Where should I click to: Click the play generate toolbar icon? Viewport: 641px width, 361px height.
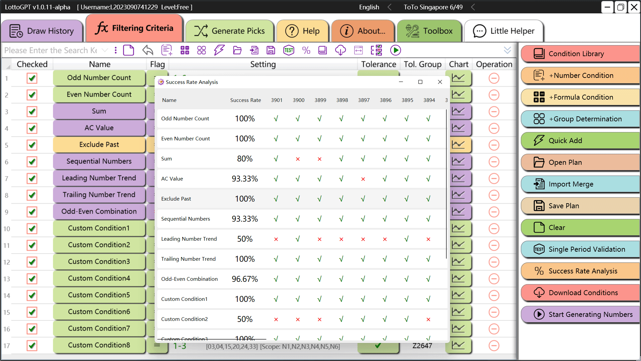coord(396,50)
